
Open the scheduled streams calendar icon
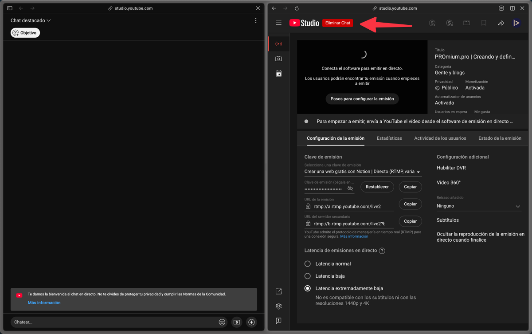click(278, 74)
